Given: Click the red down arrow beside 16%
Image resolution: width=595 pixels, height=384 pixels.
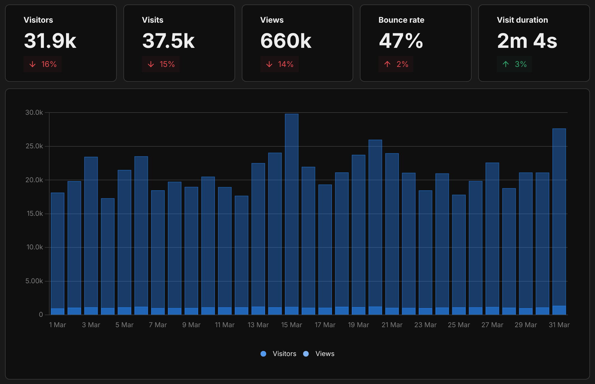Looking at the screenshot, I should pyautogui.click(x=32, y=64).
